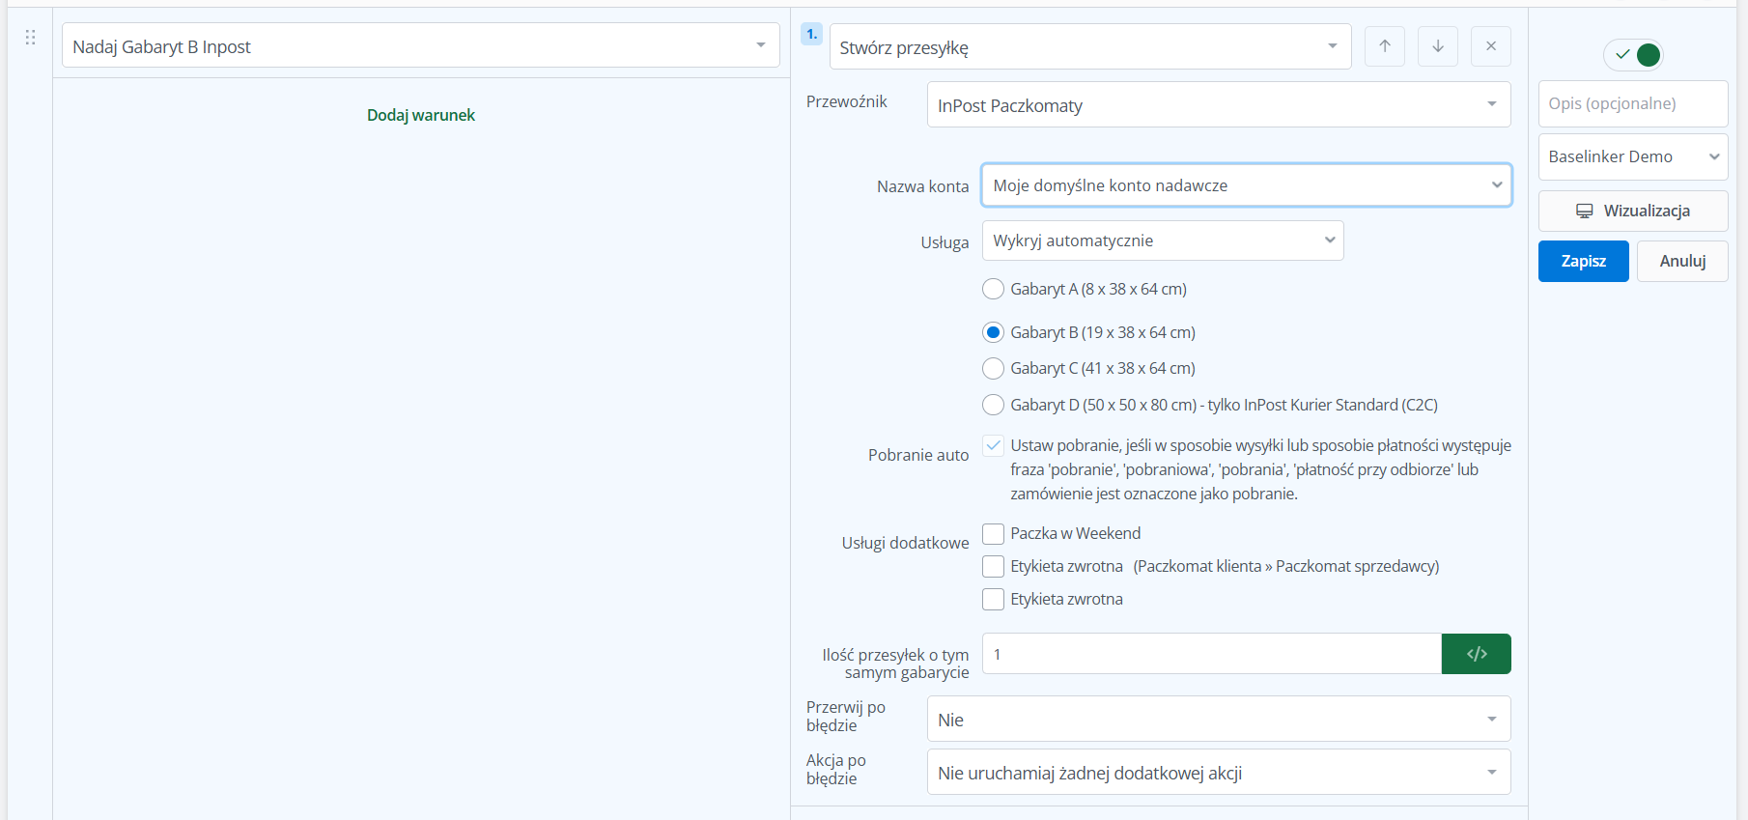Click the Opis (opcjonalne) input field
1748x820 pixels.
(1632, 103)
